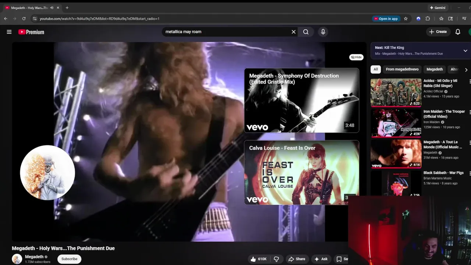Click circular Megadeth channel watermark on video
The height and width of the screenshot is (265, 471).
click(x=47, y=173)
